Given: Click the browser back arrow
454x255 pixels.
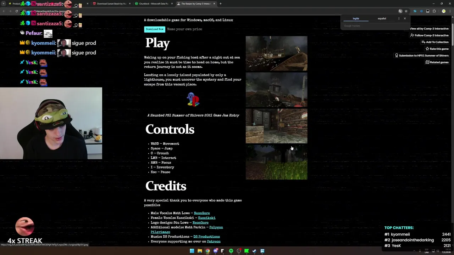Looking at the screenshot, I should click(4, 11).
